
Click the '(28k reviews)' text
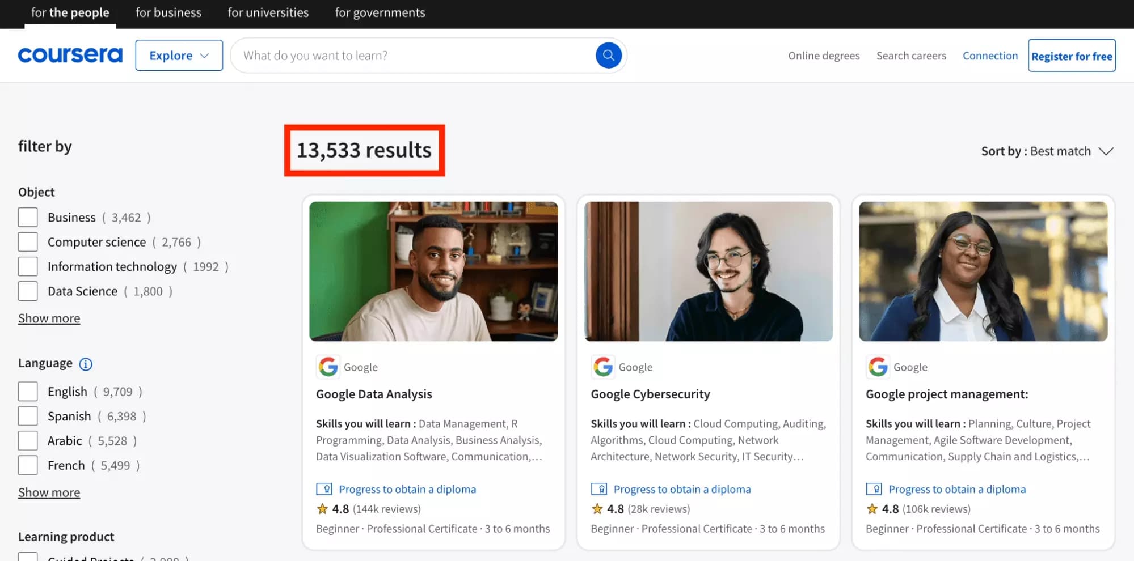[x=659, y=509]
